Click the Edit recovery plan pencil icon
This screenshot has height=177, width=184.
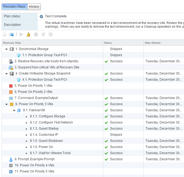click(x=5, y=35)
